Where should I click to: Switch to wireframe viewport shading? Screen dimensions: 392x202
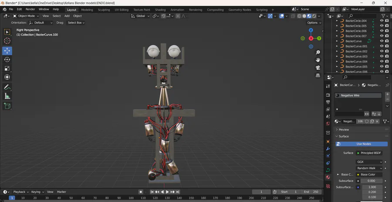pos(299,16)
